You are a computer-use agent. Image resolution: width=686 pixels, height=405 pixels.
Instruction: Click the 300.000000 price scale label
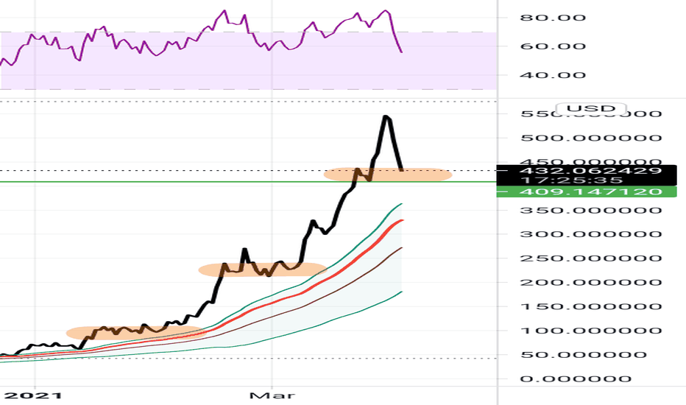point(590,234)
